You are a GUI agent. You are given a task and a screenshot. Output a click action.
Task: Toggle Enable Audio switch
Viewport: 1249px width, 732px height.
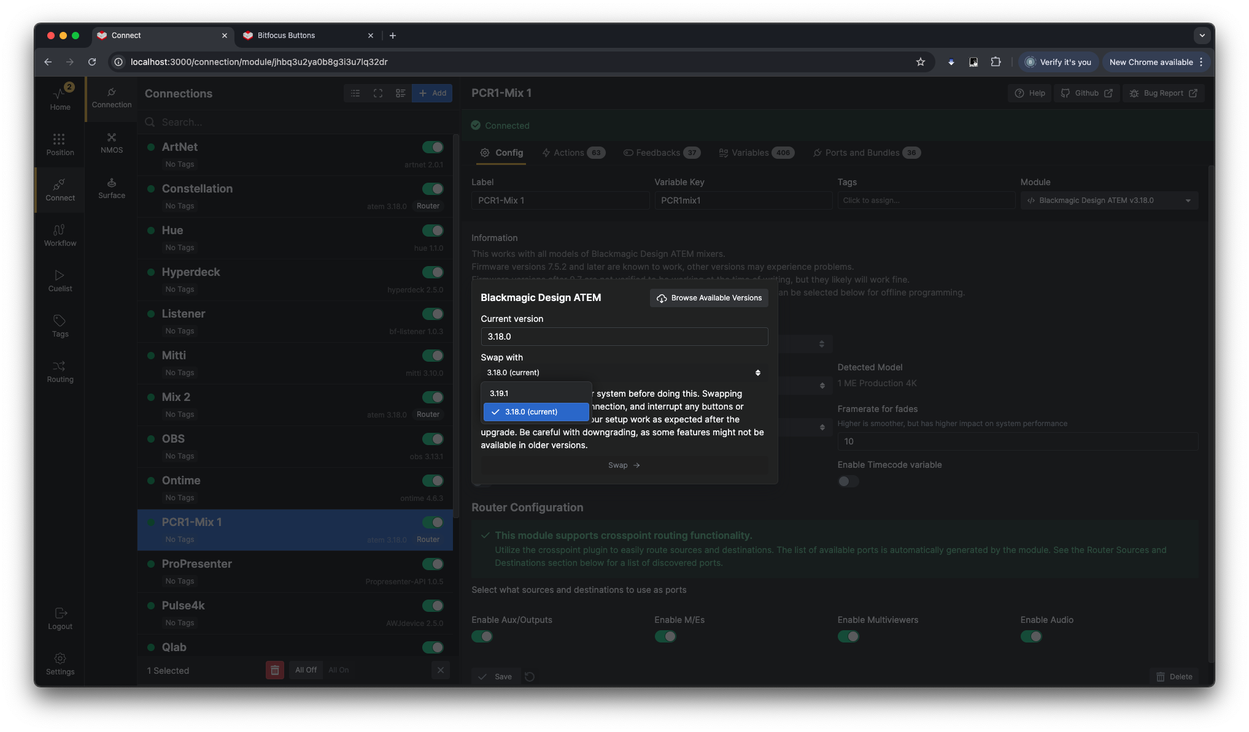(x=1031, y=636)
